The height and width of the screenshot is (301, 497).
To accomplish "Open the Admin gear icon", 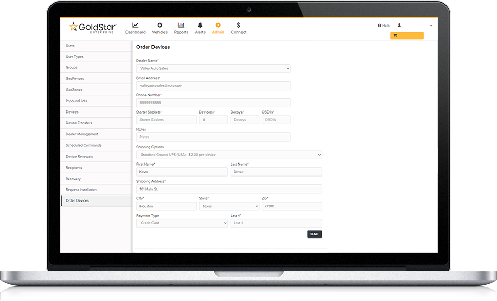I will click(218, 25).
